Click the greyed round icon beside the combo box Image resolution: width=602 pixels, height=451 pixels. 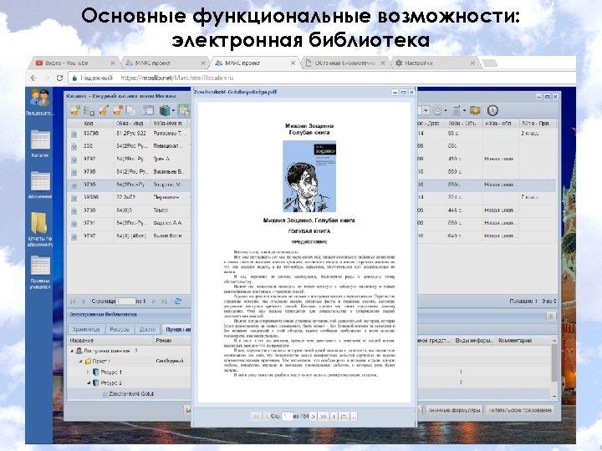pos(437,110)
